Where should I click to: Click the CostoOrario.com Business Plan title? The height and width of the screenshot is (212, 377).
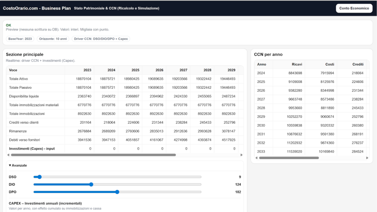tap(37, 8)
